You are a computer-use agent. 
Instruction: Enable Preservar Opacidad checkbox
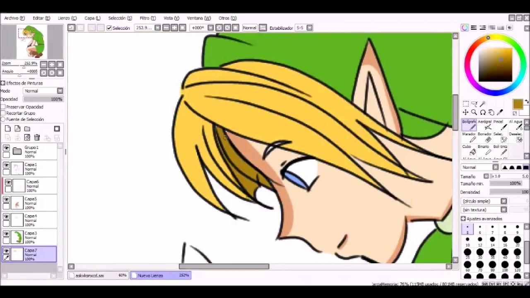[x=3, y=107]
